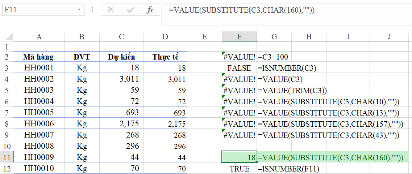
Task: Select row 5 header
Action: click(x=7, y=90)
